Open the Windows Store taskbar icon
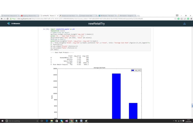This screenshot has height=137, width=193. tap(57, 121)
